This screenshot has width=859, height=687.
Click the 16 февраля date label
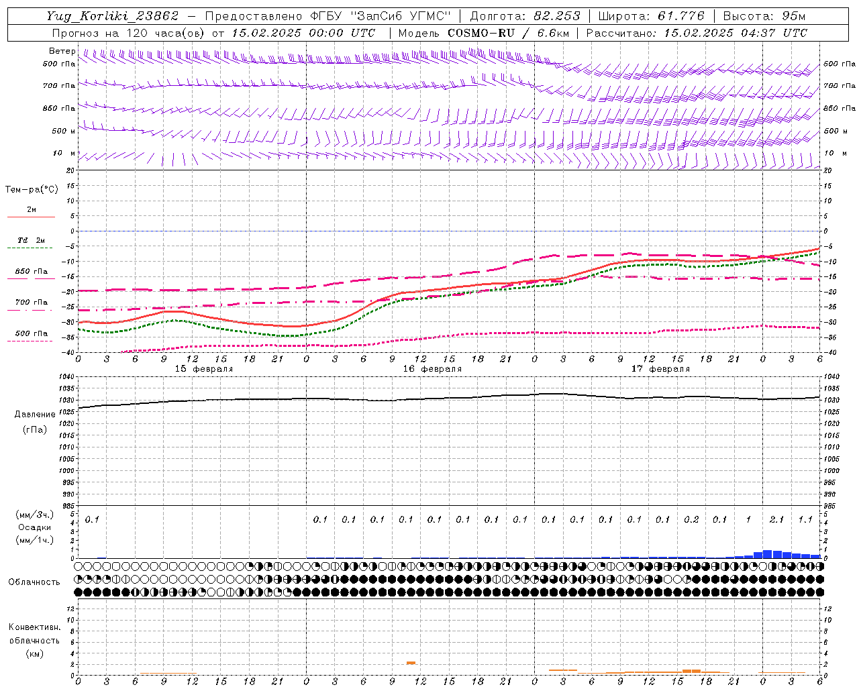point(432,369)
